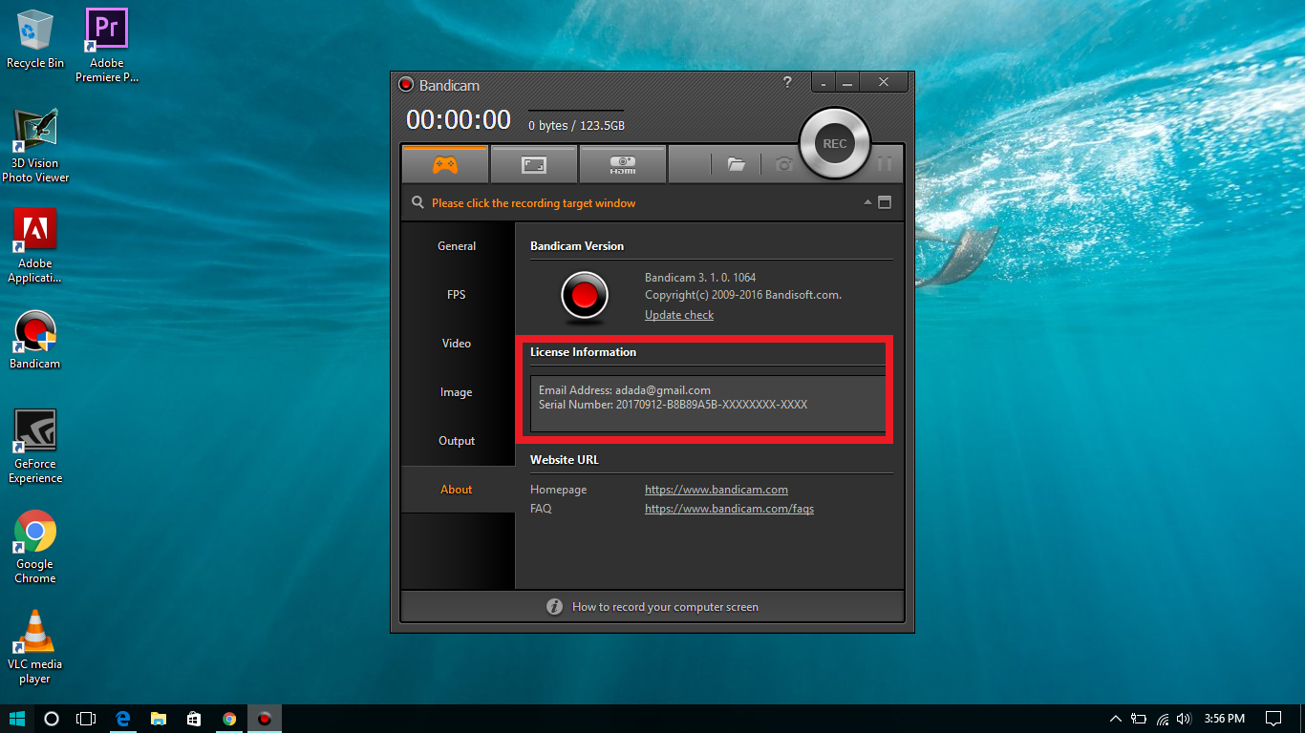Collapse the panel with up arrow

click(x=867, y=202)
